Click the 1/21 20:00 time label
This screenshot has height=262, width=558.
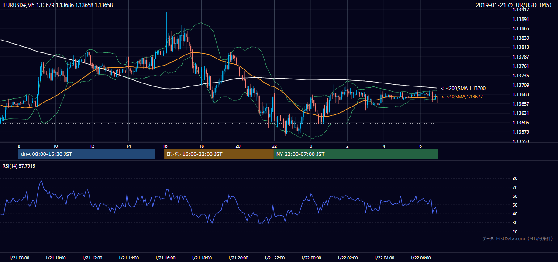(238, 258)
